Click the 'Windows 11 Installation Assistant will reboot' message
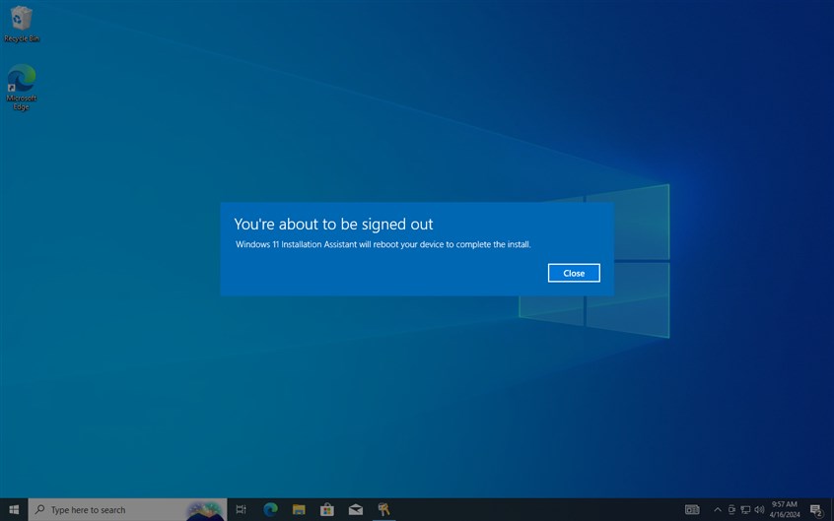Screen dimensions: 834x521 (382, 244)
